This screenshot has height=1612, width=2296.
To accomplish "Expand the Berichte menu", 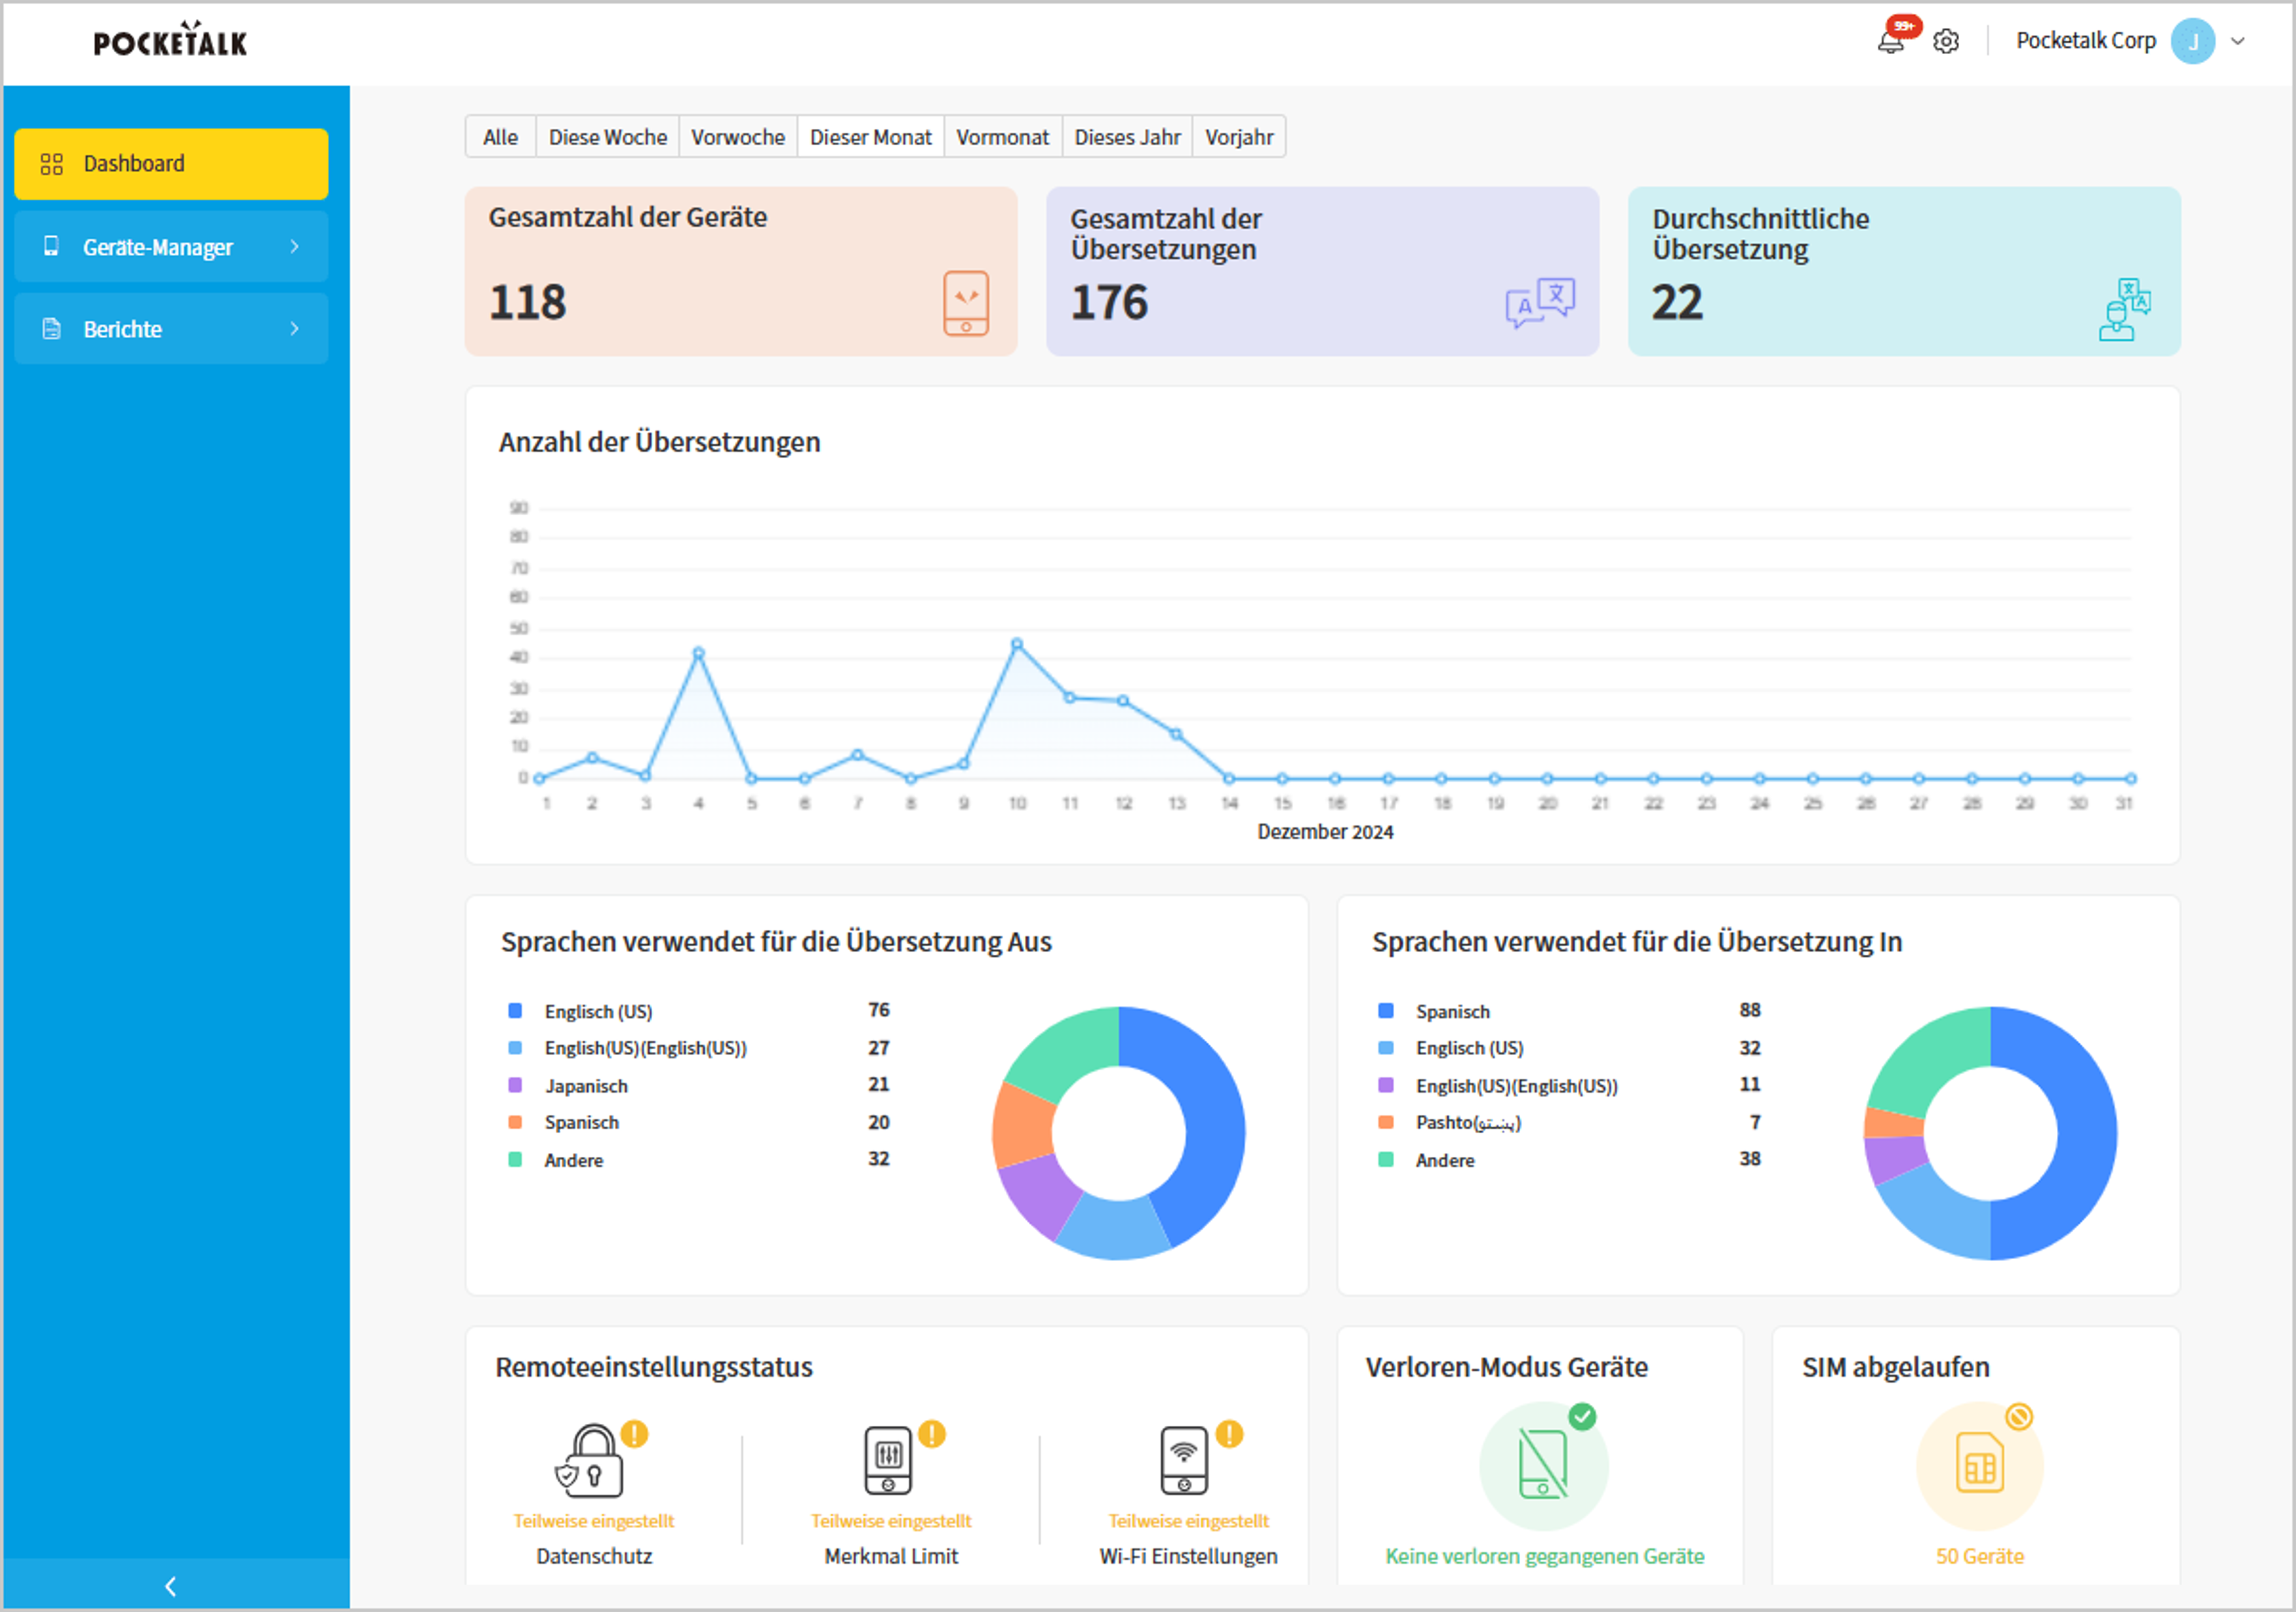I will point(295,329).
